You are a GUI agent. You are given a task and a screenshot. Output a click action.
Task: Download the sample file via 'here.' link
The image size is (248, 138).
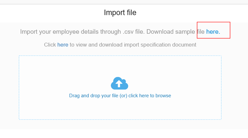point(213,32)
